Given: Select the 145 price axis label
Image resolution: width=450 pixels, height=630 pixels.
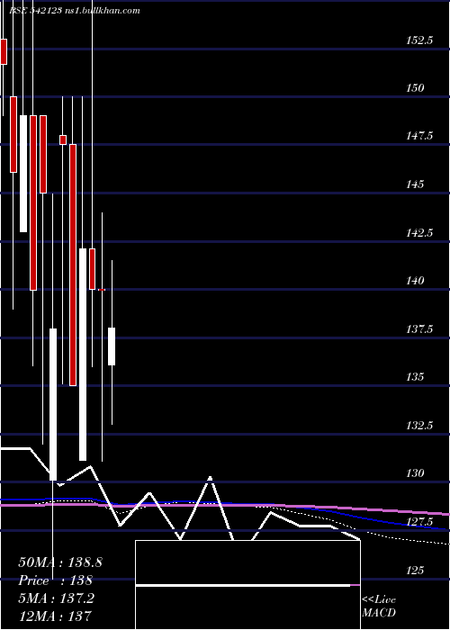Looking at the screenshot, I should 415,184.
